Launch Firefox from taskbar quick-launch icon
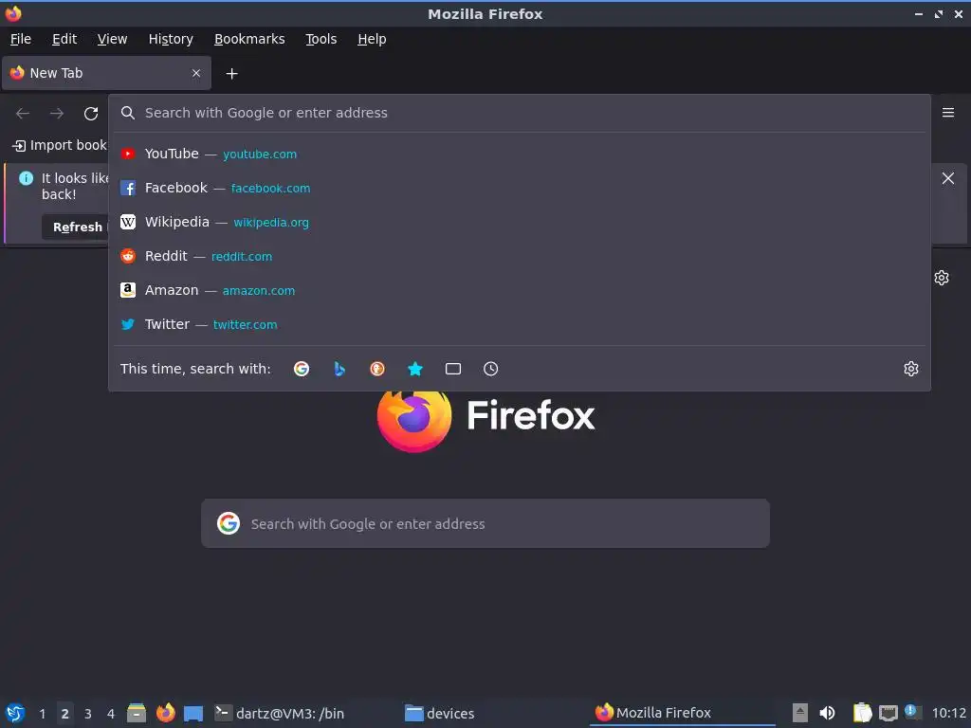The height and width of the screenshot is (728, 971). [165, 713]
